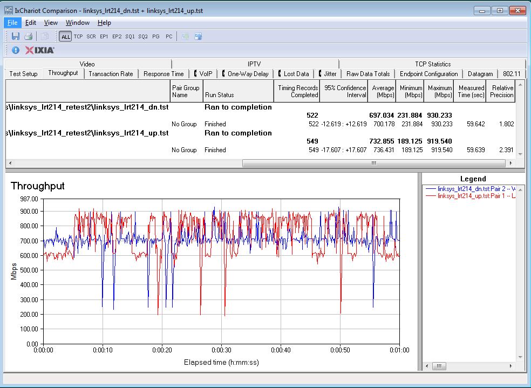Viewport: 531px width, 388px height.
Task: Switch to the Response Time tab
Action: pos(164,74)
